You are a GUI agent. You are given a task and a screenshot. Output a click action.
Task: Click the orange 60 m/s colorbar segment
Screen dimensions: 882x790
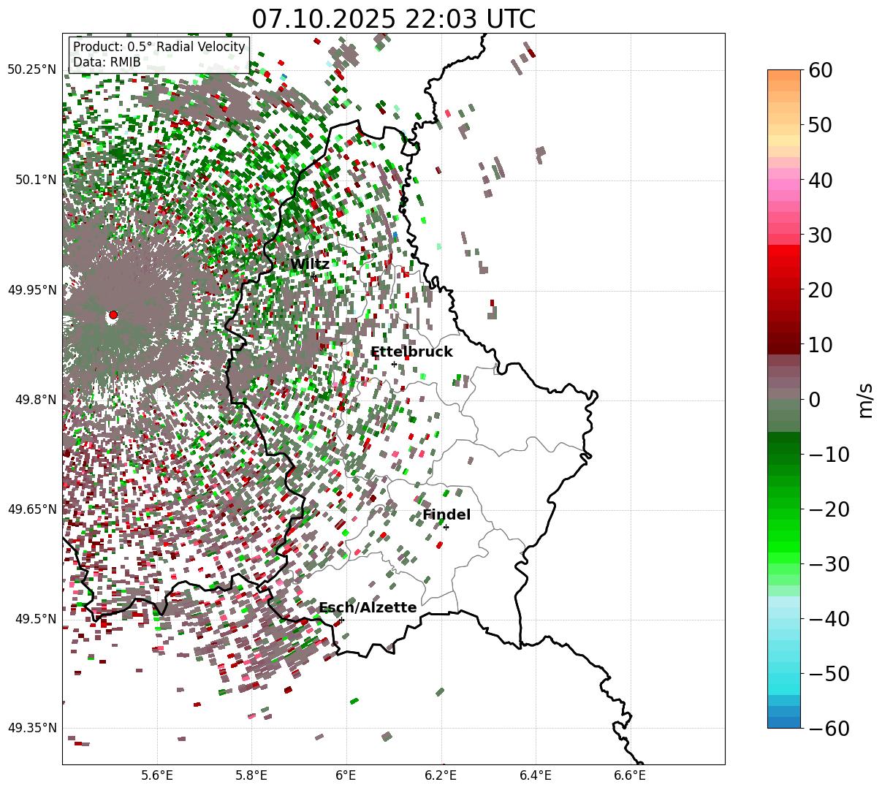click(x=784, y=75)
